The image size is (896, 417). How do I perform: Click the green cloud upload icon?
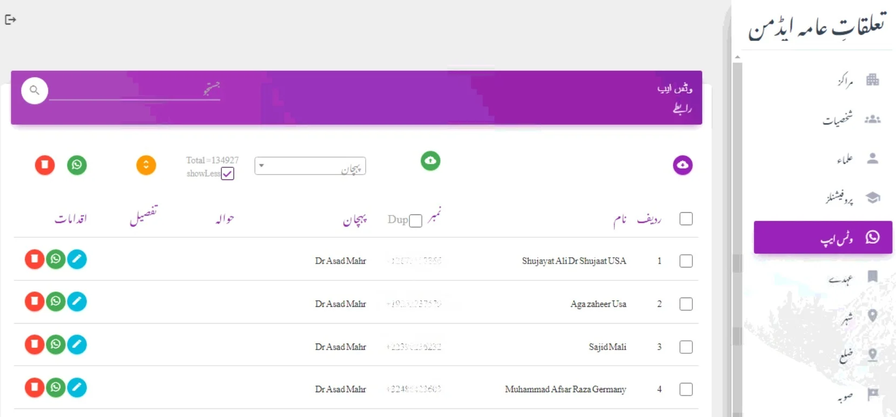click(x=430, y=161)
